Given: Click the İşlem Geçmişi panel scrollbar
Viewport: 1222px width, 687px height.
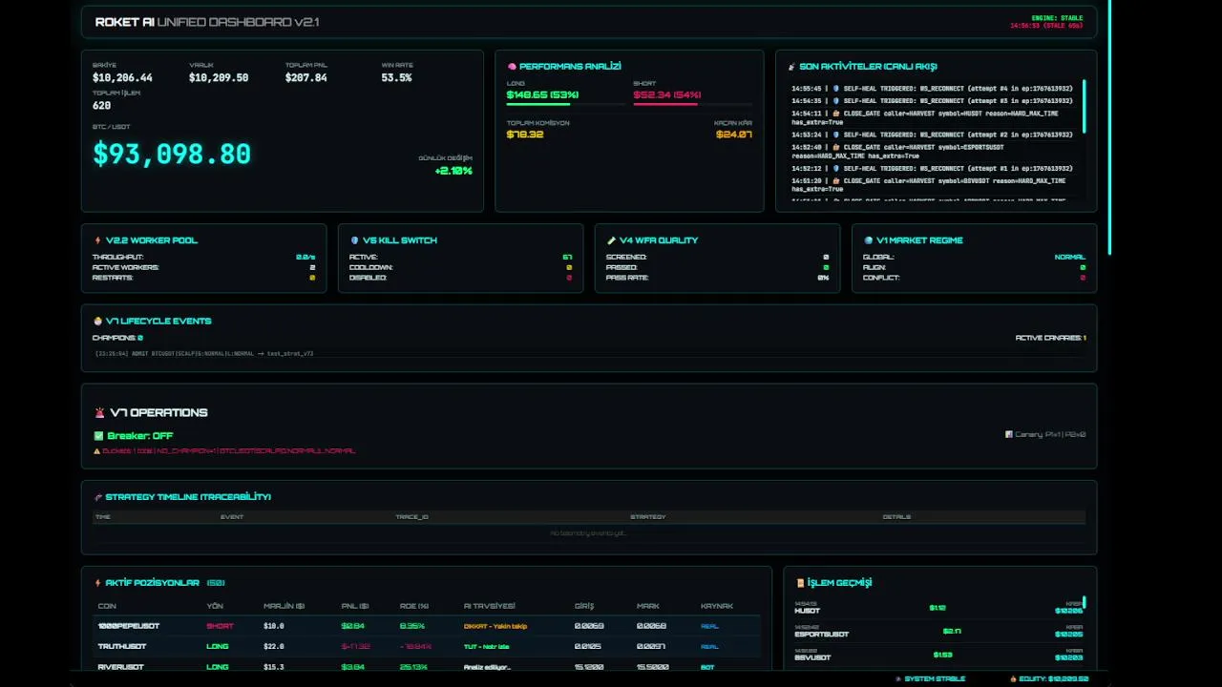Looking at the screenshot, I should [1085, 603].
